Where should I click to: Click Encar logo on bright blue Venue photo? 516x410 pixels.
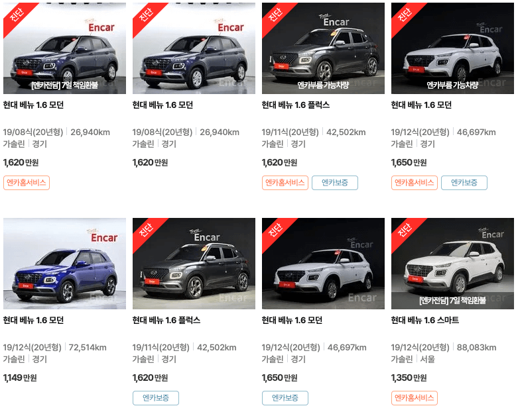(x=103, y=236)
